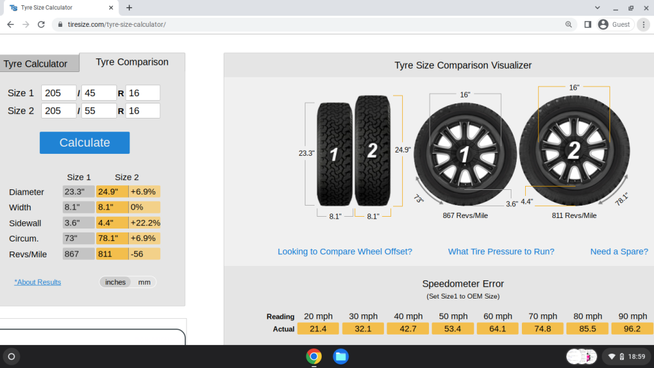Click tyre 2 tread image
The height and width of the screenshot is (368, 654).
coord(373,151)
